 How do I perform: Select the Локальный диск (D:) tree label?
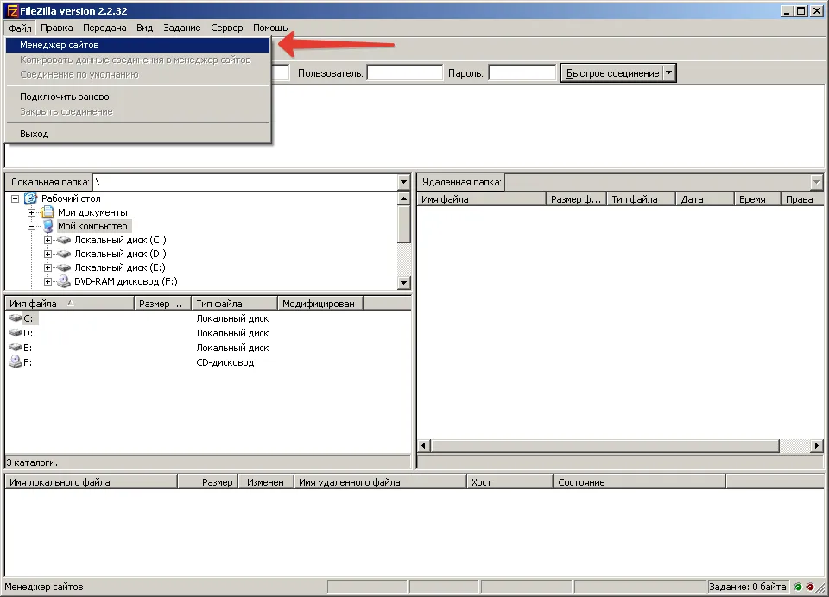tap(120, 254)
